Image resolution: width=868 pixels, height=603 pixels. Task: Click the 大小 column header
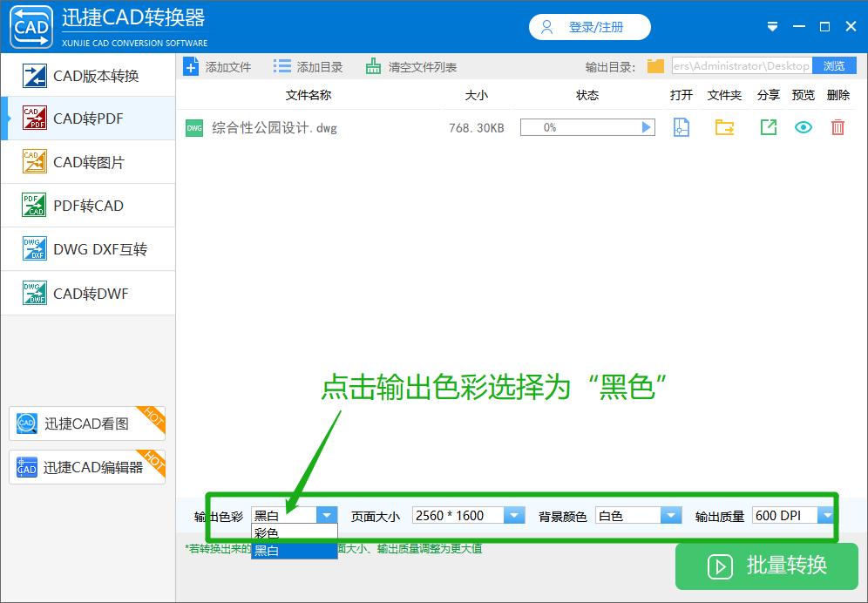point(477,95)
